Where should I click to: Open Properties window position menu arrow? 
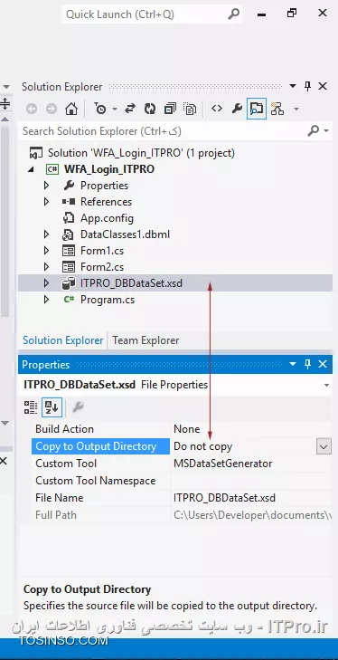[293, 364]
